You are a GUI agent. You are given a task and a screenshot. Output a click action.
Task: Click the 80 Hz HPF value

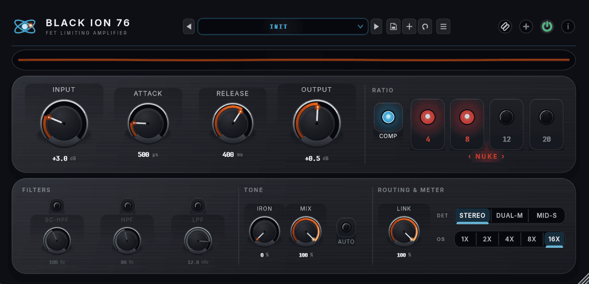(128, 262)
